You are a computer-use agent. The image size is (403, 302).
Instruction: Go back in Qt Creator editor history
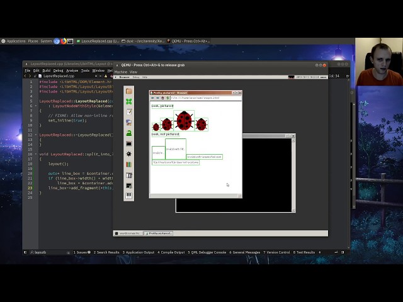click(25, 76)
